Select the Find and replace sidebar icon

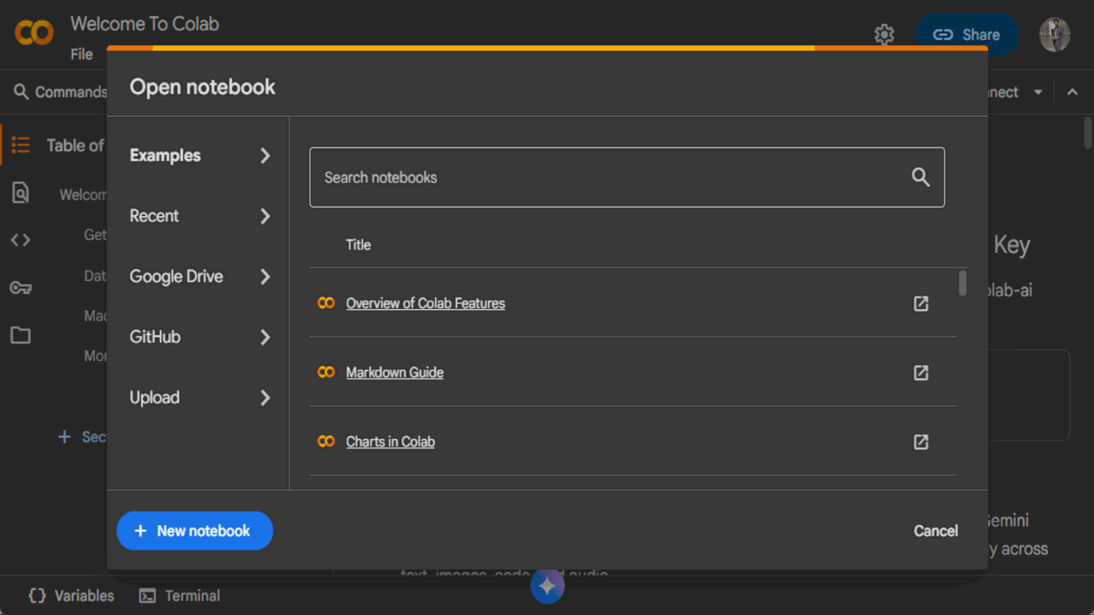21,192
